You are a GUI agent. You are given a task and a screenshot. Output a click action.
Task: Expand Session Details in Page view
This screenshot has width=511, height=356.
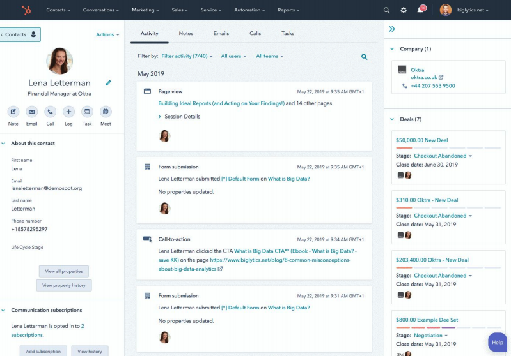[x=180, y=116]
